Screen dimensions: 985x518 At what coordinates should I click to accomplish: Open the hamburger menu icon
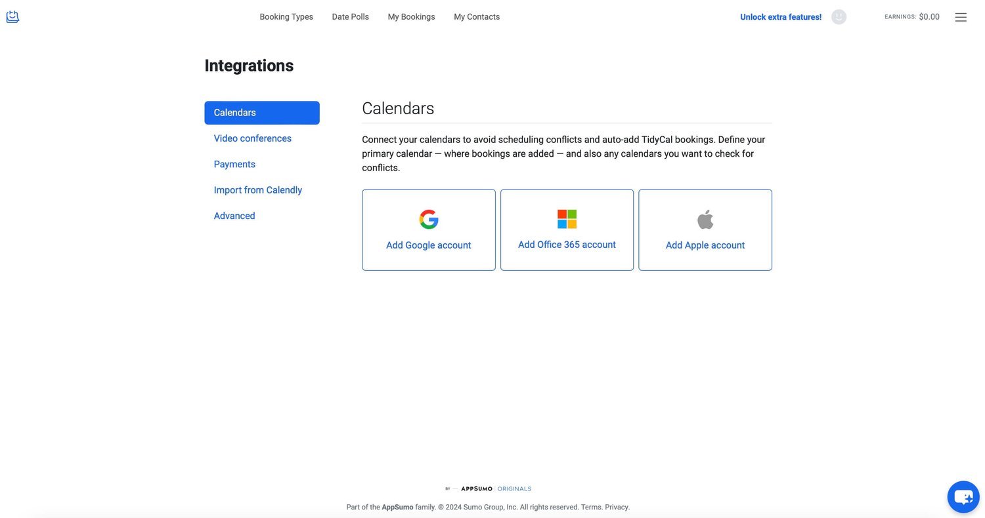[x=961, y=17]
